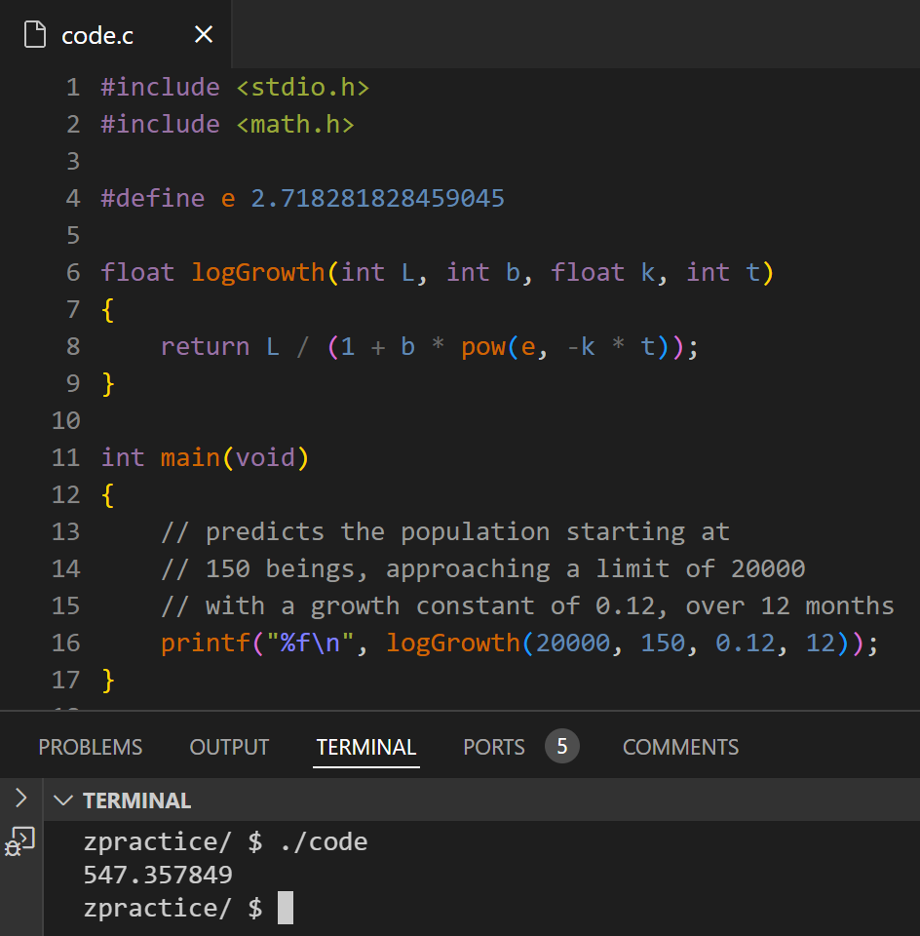Image resolution: width=920 pixels, height=936 pixels.
Task: Click the 'float k' parameter on line 6
Action: pyautogui.click(x=602, y=273)
